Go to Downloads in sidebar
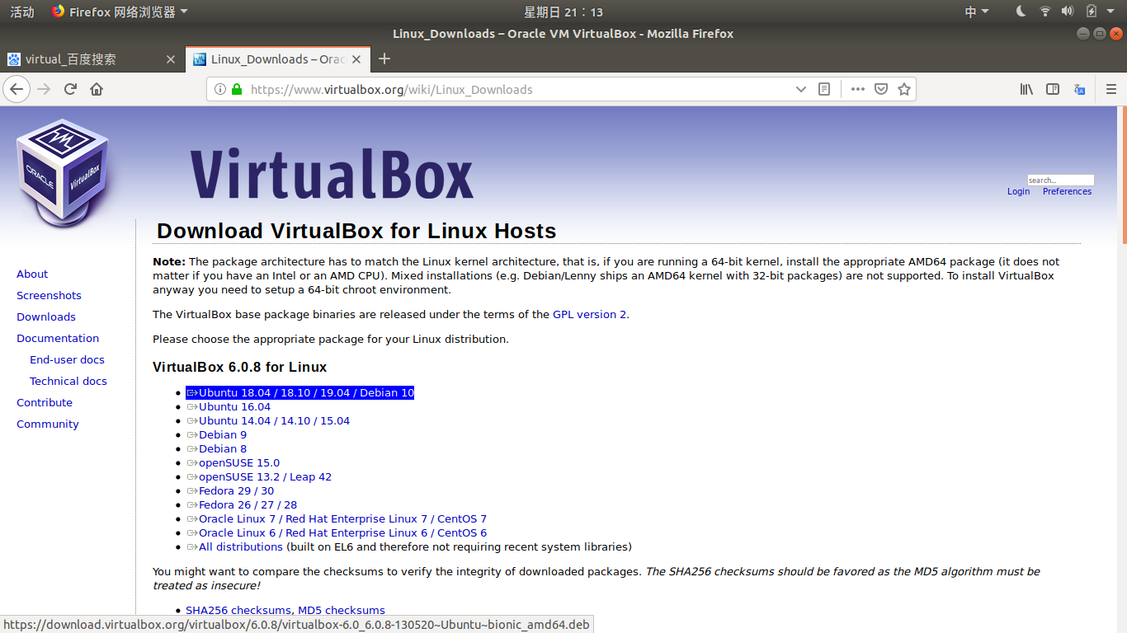1127x633 pixels. [x=46, y=316]
